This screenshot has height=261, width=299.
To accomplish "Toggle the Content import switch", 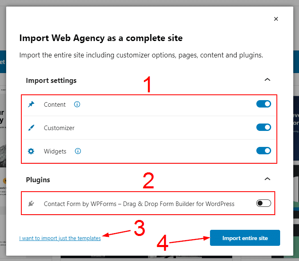I will click(x=263, y=104).
